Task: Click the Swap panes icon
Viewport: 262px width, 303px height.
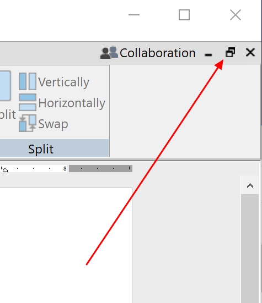Action: tap(28, 123)
